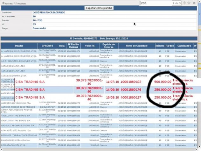Sort by CPF/CNPJ column header
The image size is (201, 151).
point(47,46)
